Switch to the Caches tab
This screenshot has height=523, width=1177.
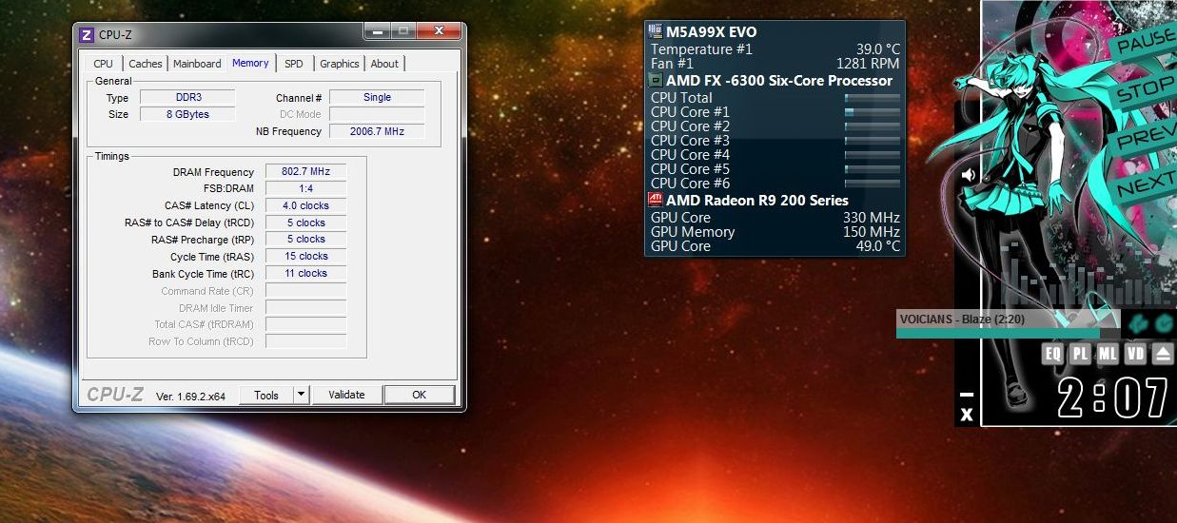click(x=146, y=64)
